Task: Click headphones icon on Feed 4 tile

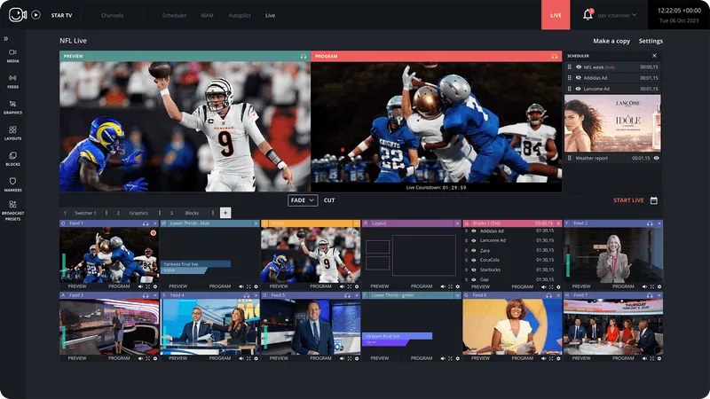Action: [x=247, y=295]
